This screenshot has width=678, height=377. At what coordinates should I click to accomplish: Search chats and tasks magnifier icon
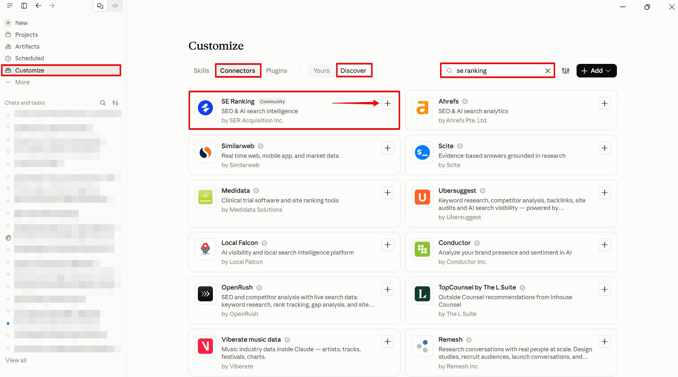point(103,103)
